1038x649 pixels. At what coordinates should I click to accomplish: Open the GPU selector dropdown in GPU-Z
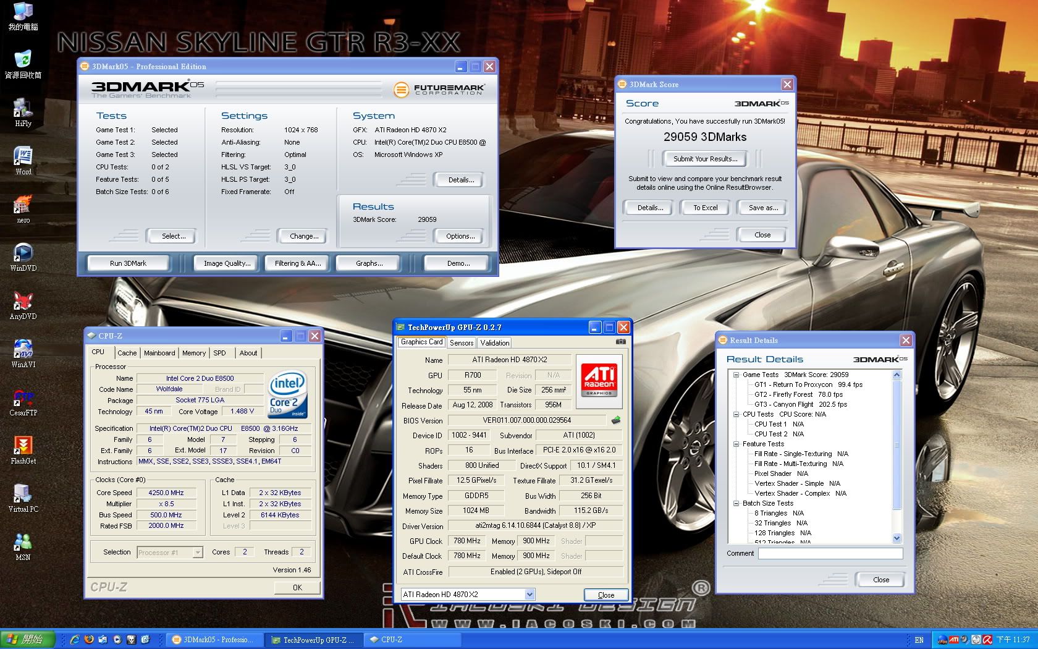[530, 595]
